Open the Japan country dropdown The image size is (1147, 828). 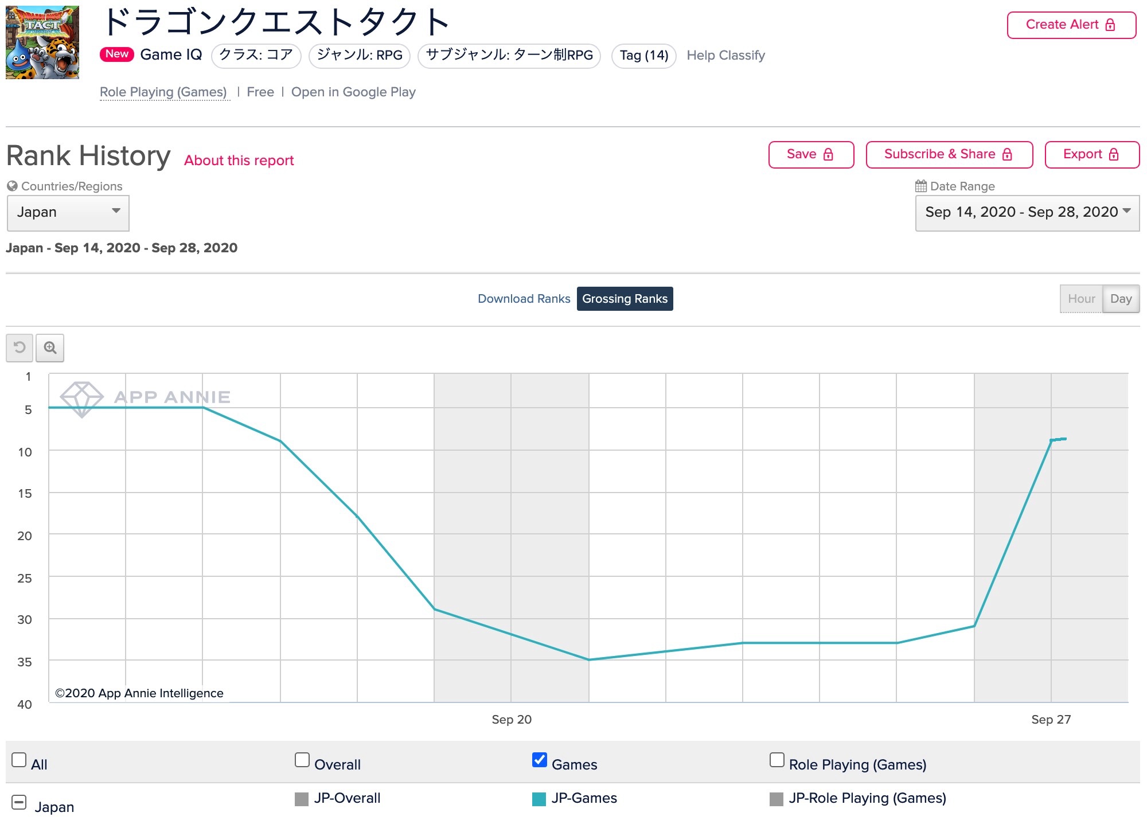[68, 213]
